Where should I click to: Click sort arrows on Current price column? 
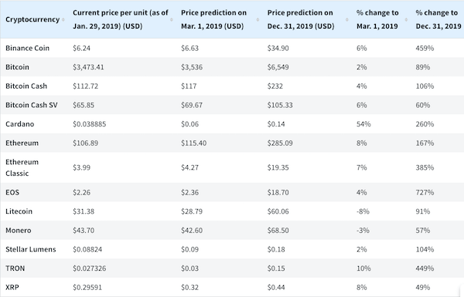[172, 19]
